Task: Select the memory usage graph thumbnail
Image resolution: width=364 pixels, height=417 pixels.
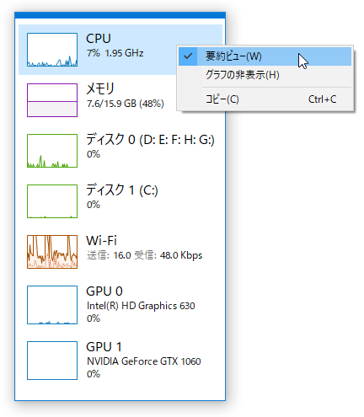Action: [x=52, y=100]
